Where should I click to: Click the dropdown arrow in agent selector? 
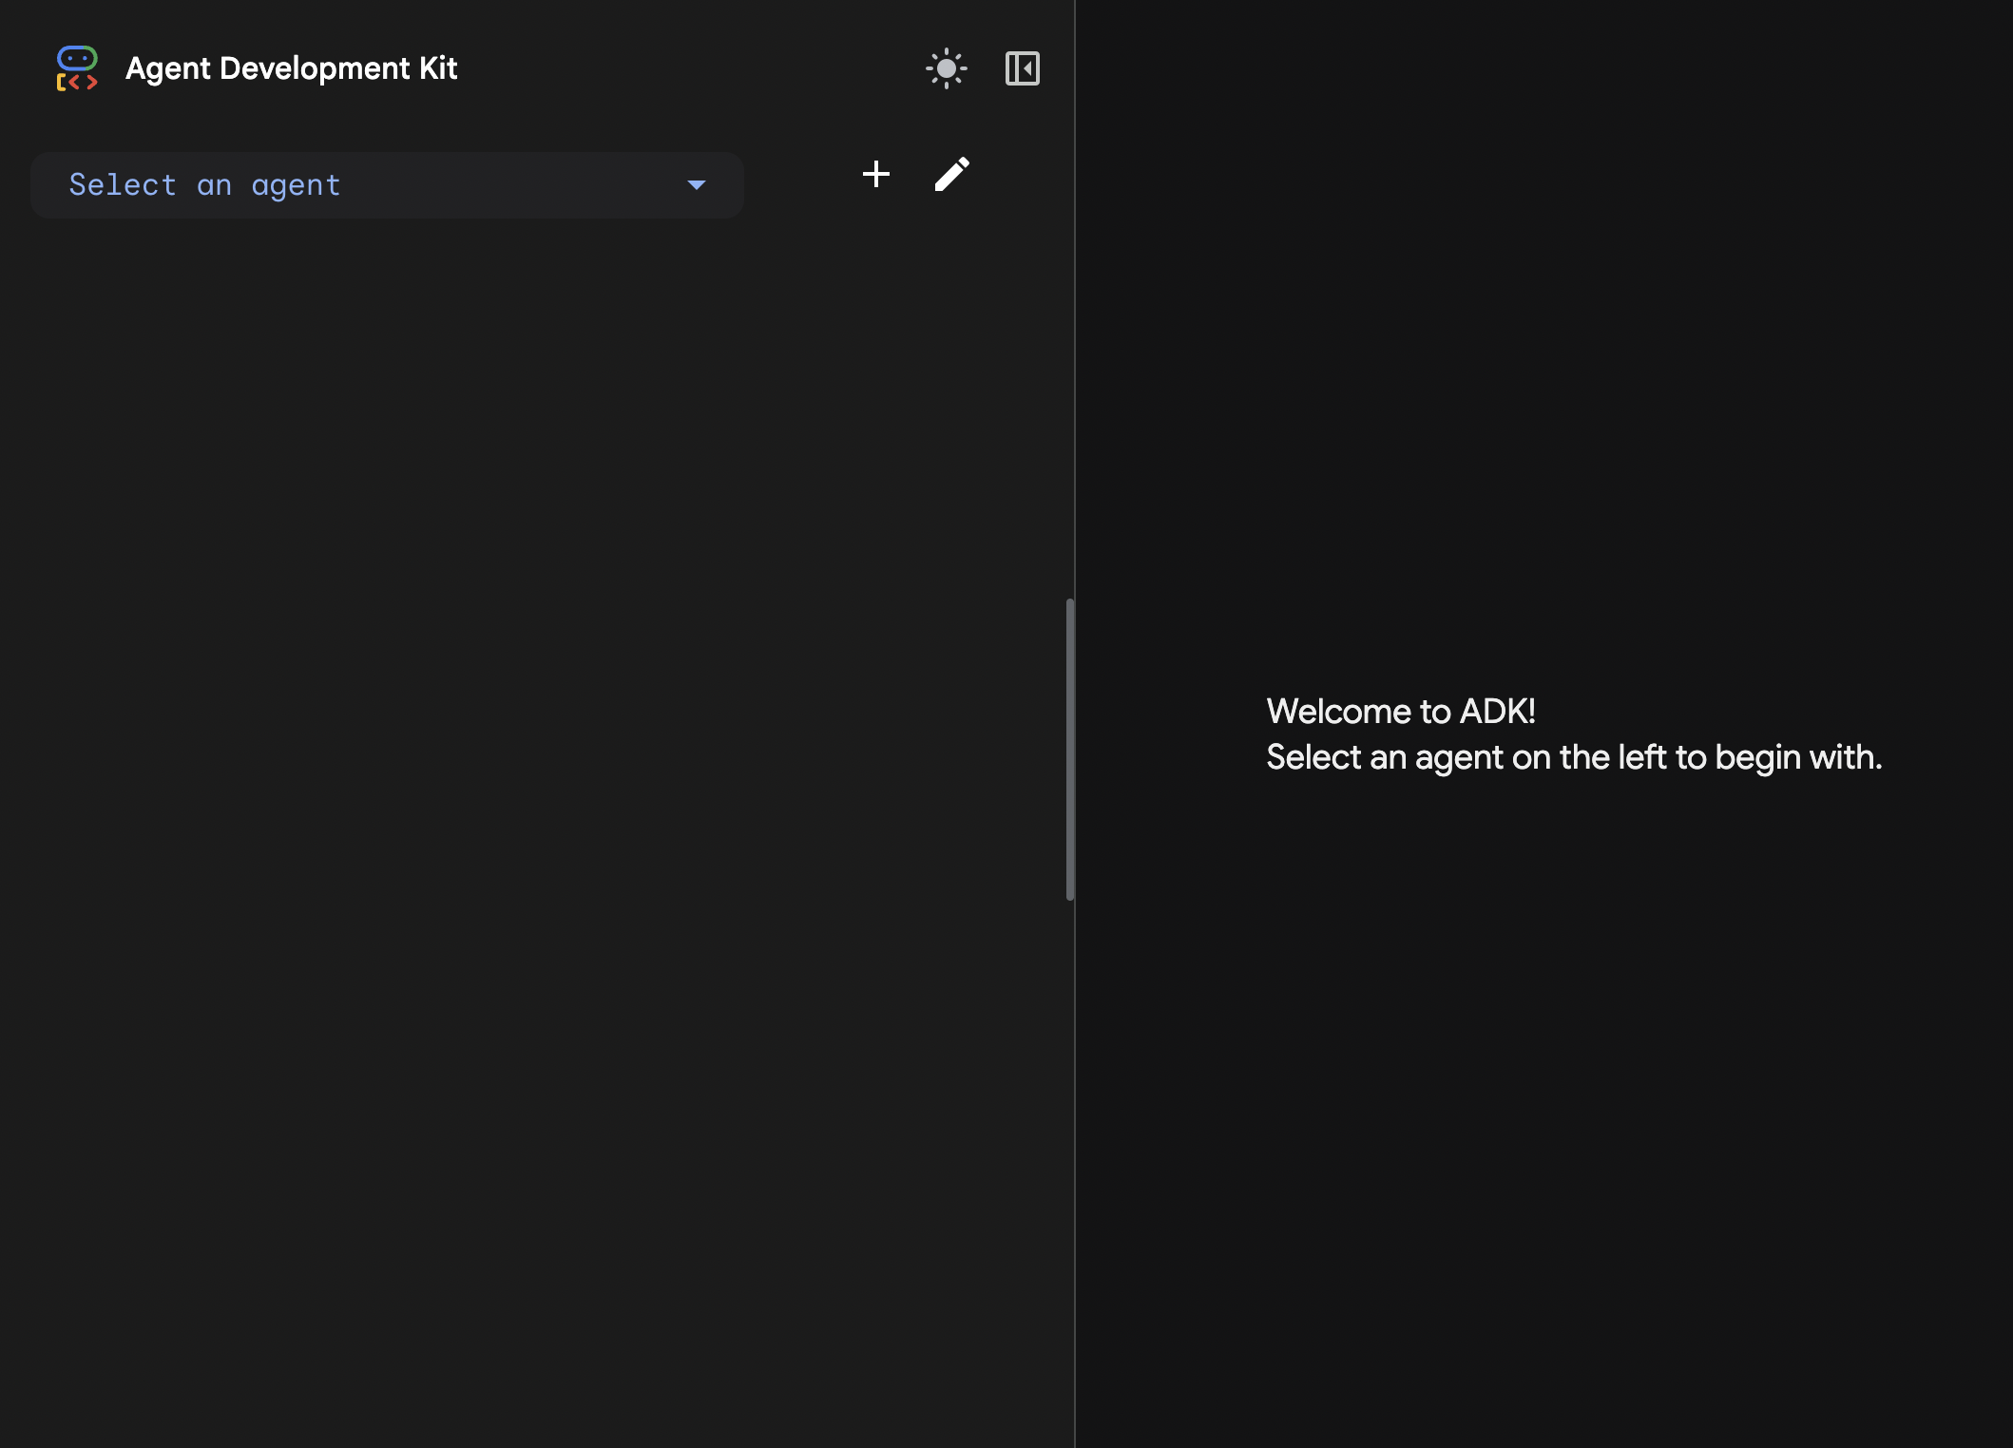(696, 185)
